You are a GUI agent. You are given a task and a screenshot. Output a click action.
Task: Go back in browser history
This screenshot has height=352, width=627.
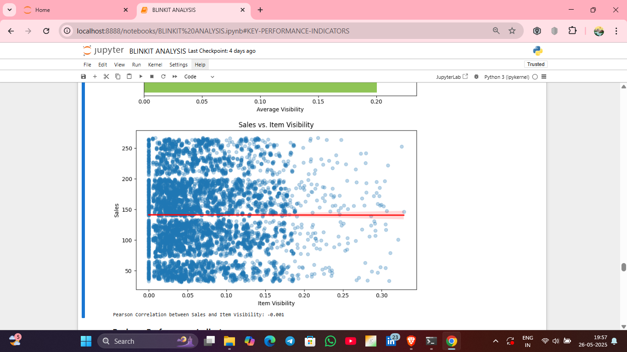point(11,31)
